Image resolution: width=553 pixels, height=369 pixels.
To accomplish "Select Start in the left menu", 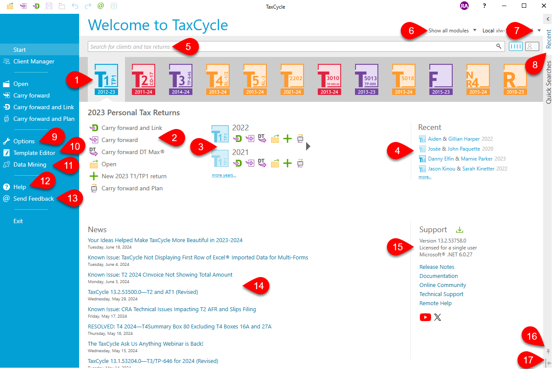I will (39, 50).
